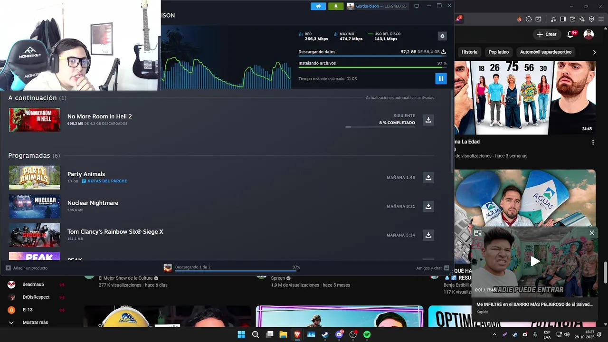Start the Rainbow Six Siege X download

coord(428,235)
